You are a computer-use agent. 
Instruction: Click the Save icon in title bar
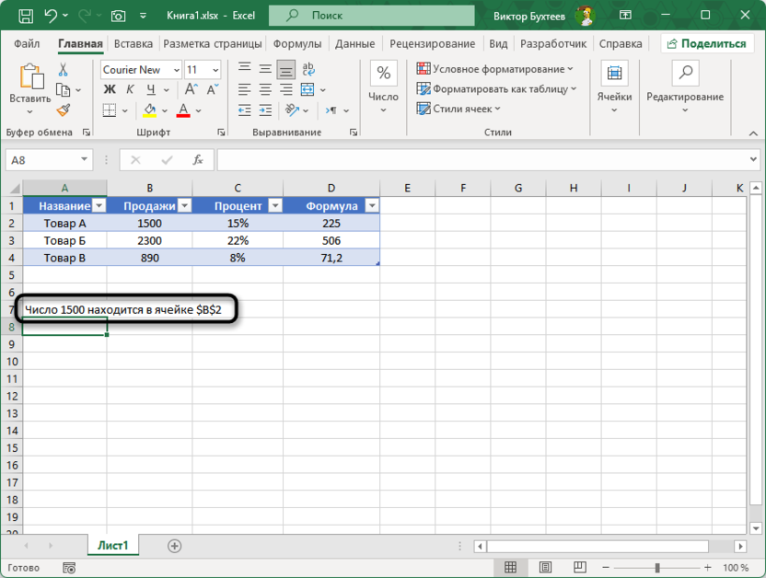26,16
